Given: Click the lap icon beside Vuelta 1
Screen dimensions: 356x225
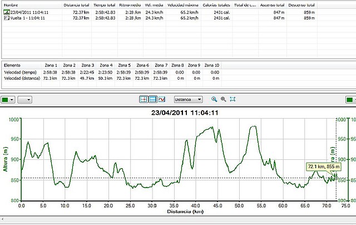Looking at the screenshot, I should (x=7, y=18).
